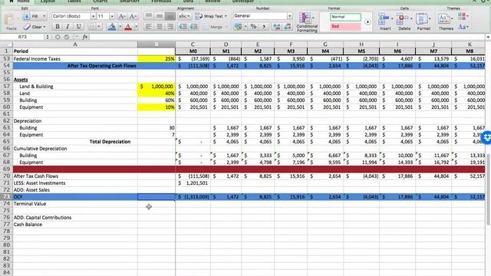Decrease font size with small A button

133,16
